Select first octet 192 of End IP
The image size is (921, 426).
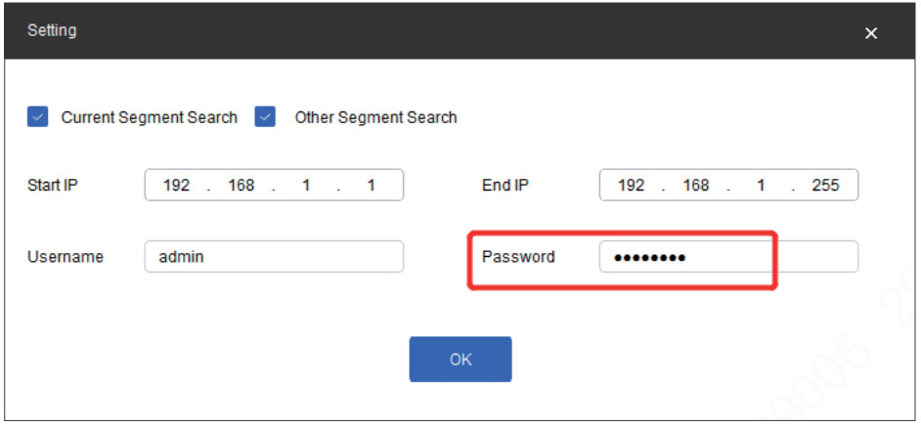tap(632, 186)
